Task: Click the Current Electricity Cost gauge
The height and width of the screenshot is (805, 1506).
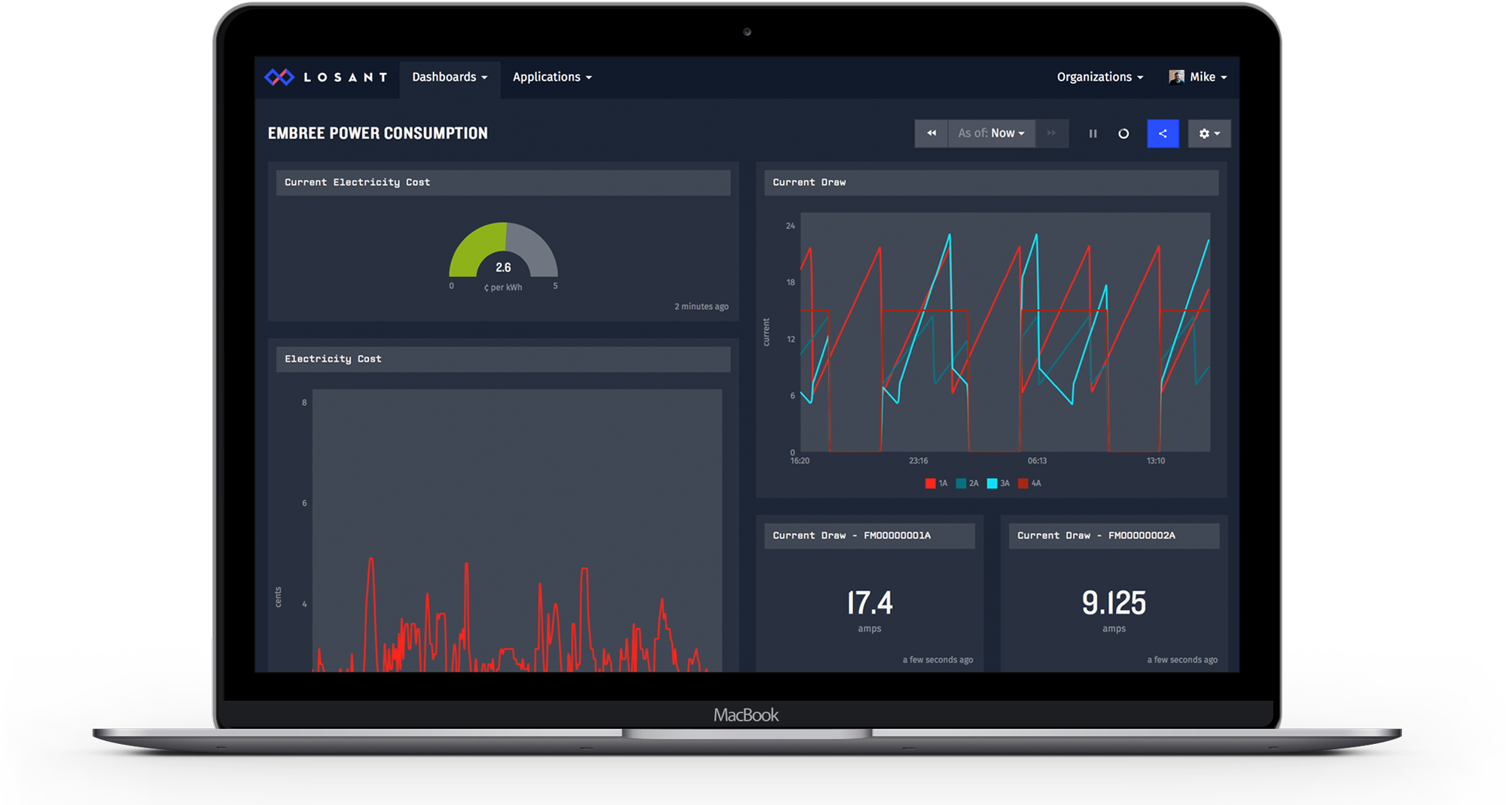Action: 503,252
